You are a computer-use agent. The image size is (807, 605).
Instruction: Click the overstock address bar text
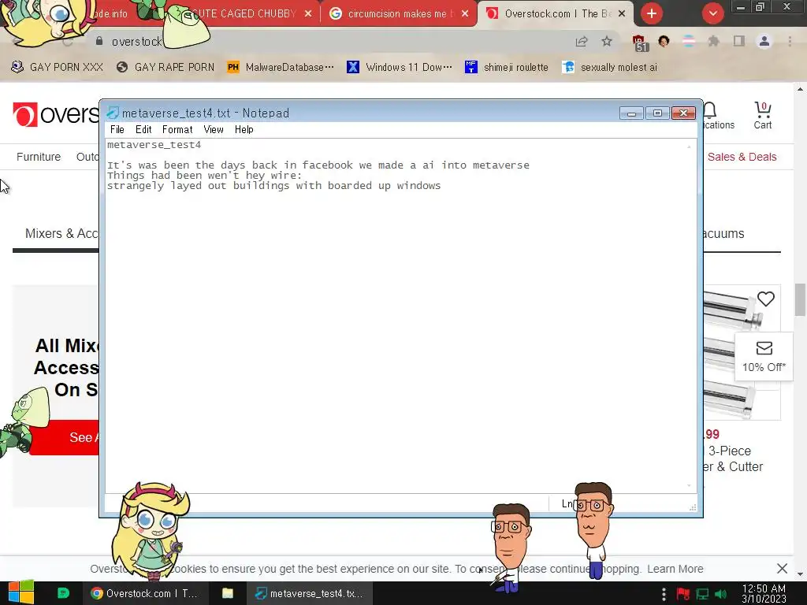(x=136, y=42)
